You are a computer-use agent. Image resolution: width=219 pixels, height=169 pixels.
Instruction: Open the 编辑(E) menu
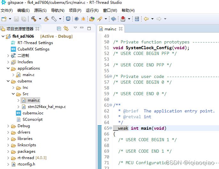23,11
